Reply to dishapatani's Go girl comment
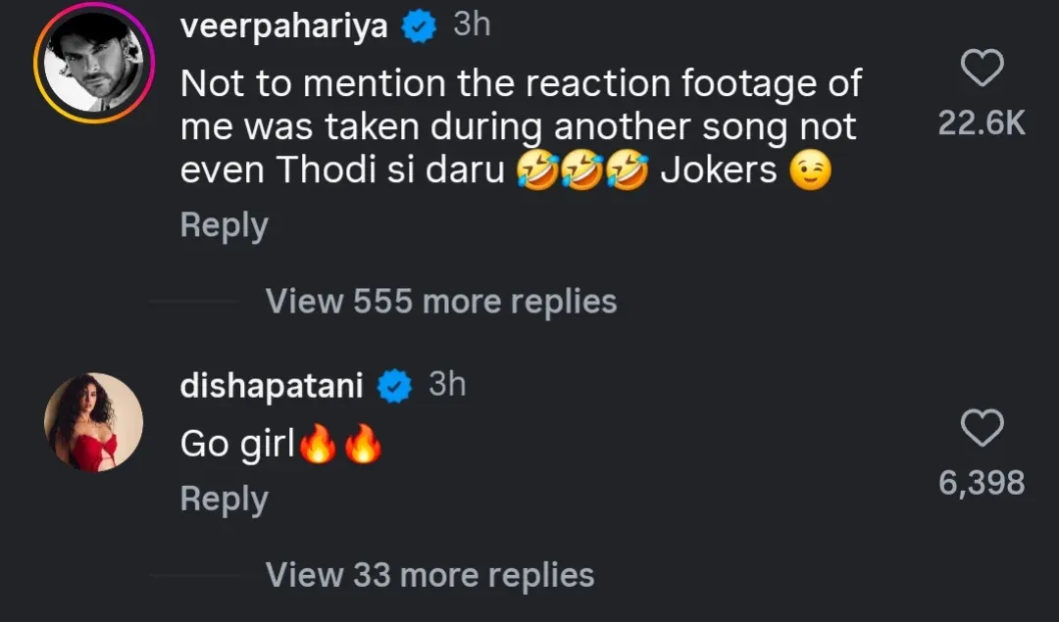Viewport: 1059px width, 622px height. click(x=224, y=500)
